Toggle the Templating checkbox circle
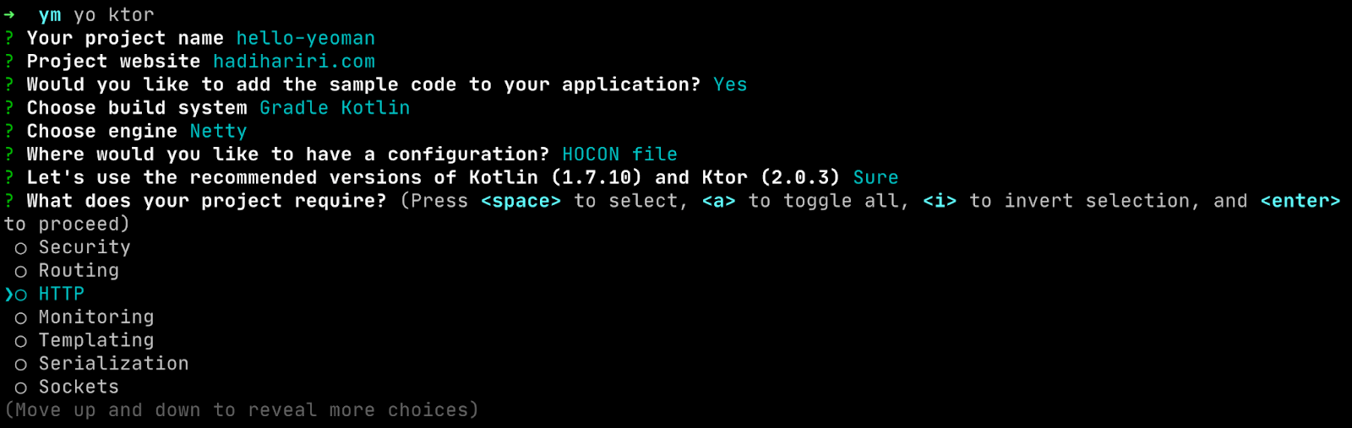Image resolution: width=1352 pixels, height=428 pixels. point(20,341)
